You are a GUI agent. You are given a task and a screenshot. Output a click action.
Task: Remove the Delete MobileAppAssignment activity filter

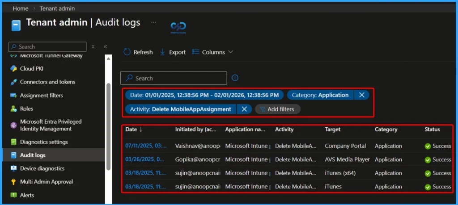tap(244, 109)
